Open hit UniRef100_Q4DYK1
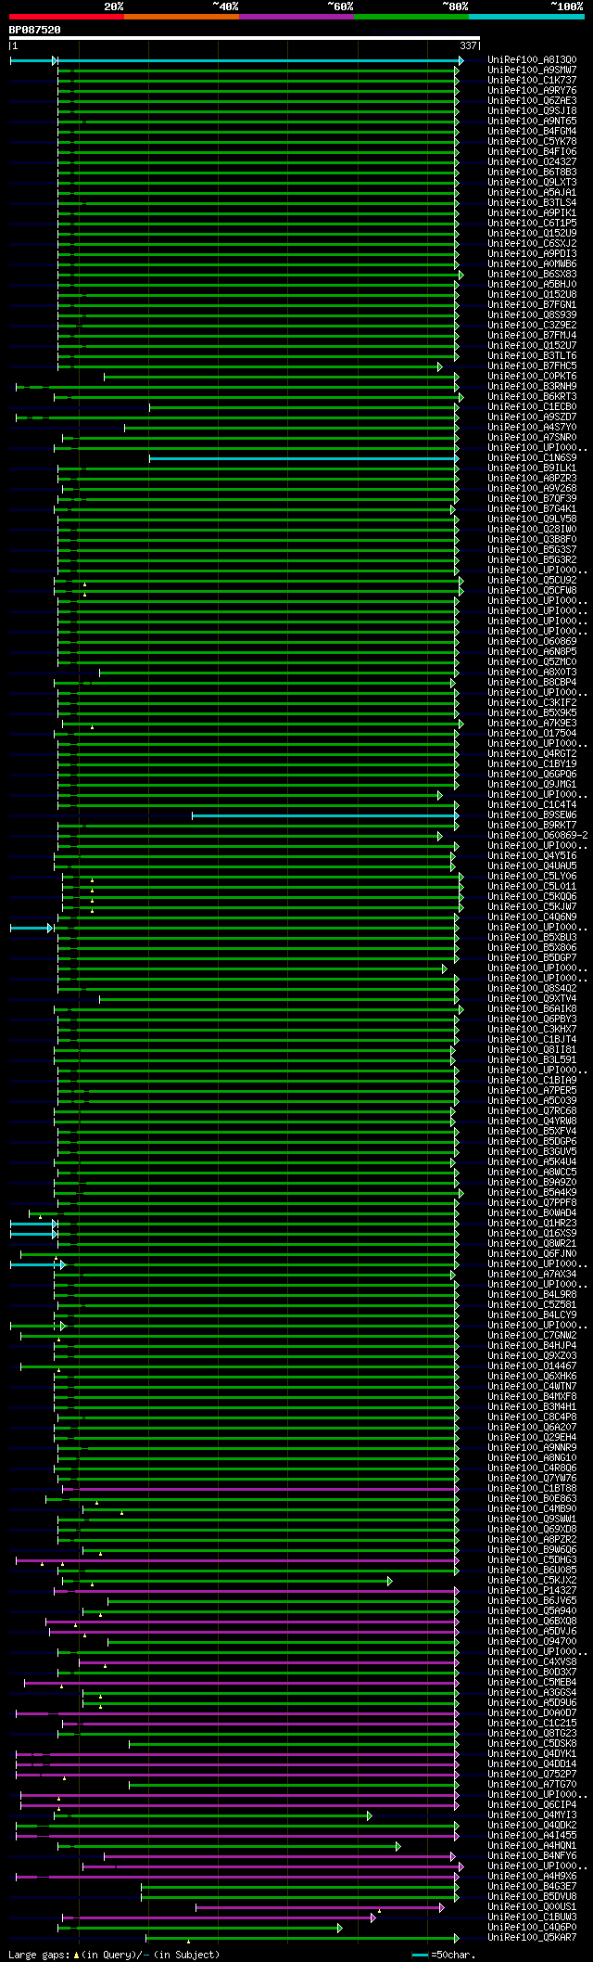593x1962 pixels. (532, 1754)
